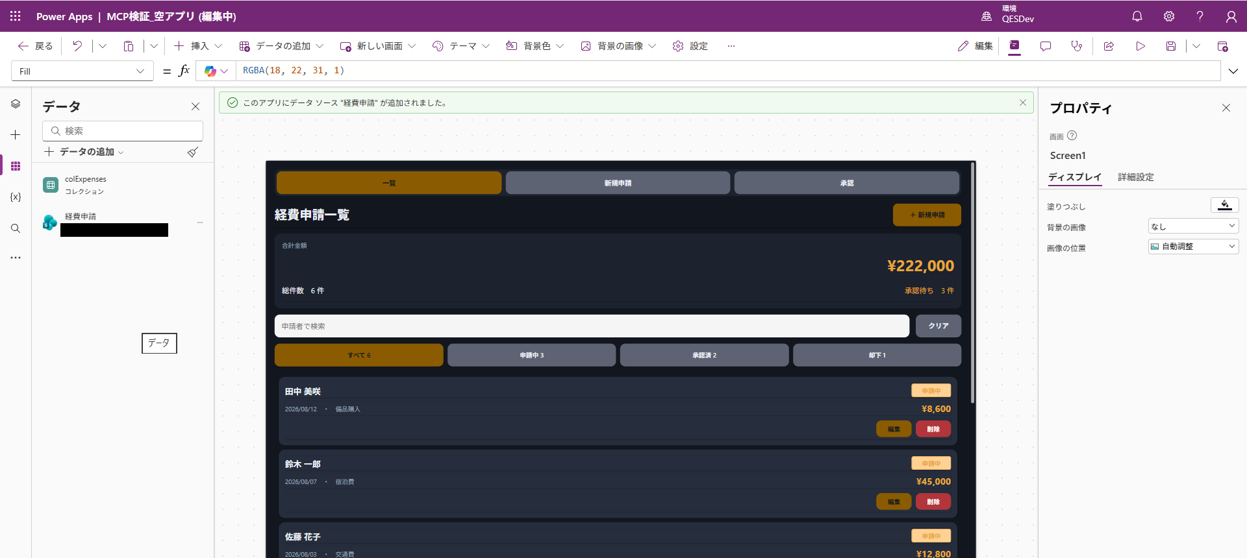Open the notifications bell
This screenshot has width=1247, height=558.
point(1137,16)
